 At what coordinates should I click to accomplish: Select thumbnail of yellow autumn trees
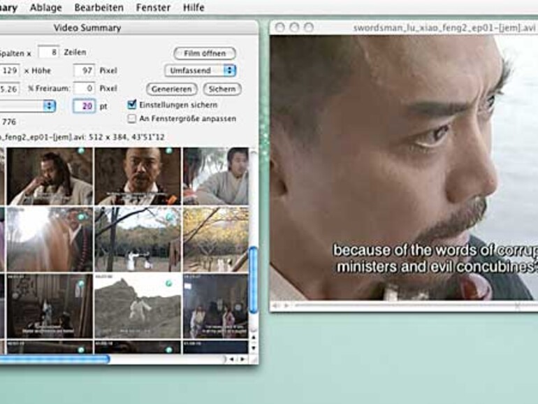(215, 239)
